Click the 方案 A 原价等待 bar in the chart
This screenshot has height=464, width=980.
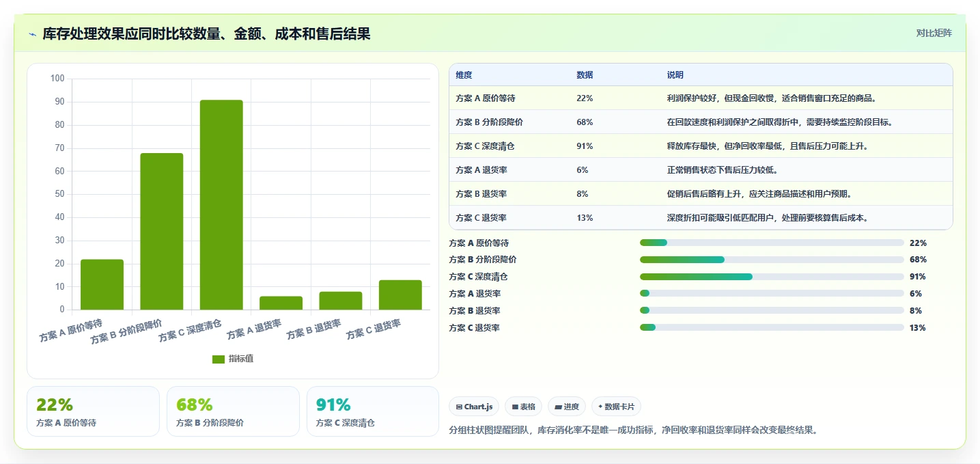pyautogui.click(x=102, y=284)
